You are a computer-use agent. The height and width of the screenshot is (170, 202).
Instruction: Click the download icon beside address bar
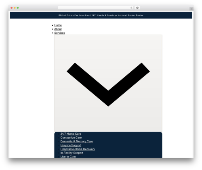click(x=137, y=8)
